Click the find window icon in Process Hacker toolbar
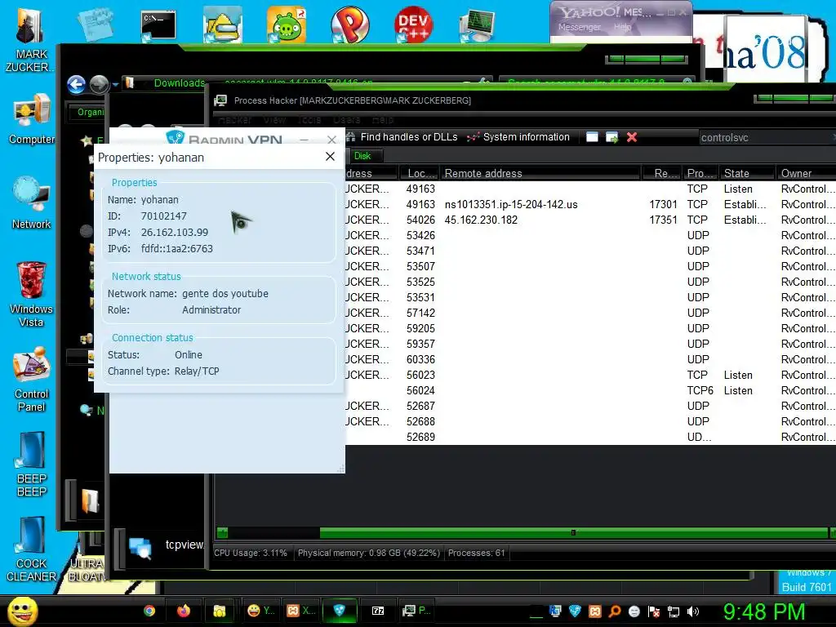This screenshot has height=627, width=836. (592, 137)
